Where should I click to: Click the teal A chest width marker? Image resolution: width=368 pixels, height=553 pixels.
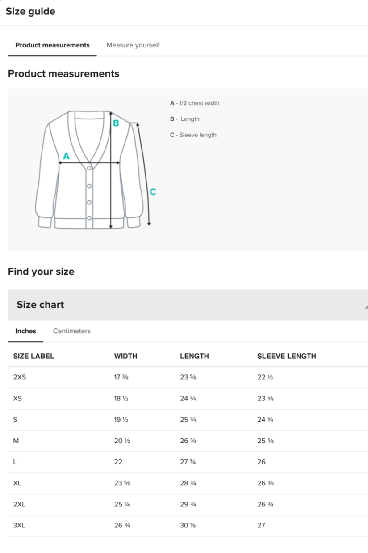pyautogui.click(x=66, y=156)
